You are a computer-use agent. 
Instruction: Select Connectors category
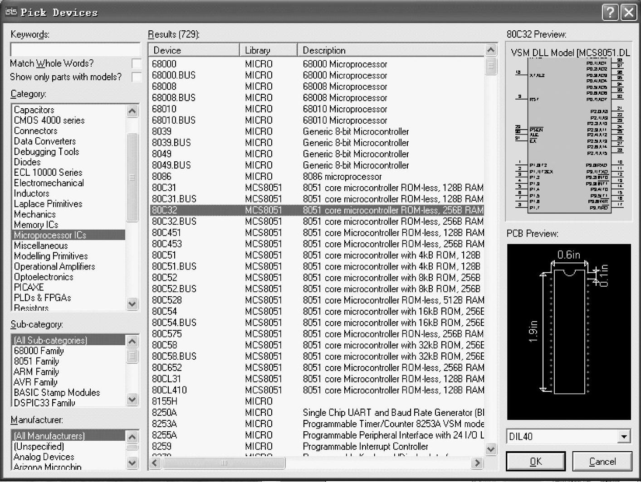coord(35,130)
